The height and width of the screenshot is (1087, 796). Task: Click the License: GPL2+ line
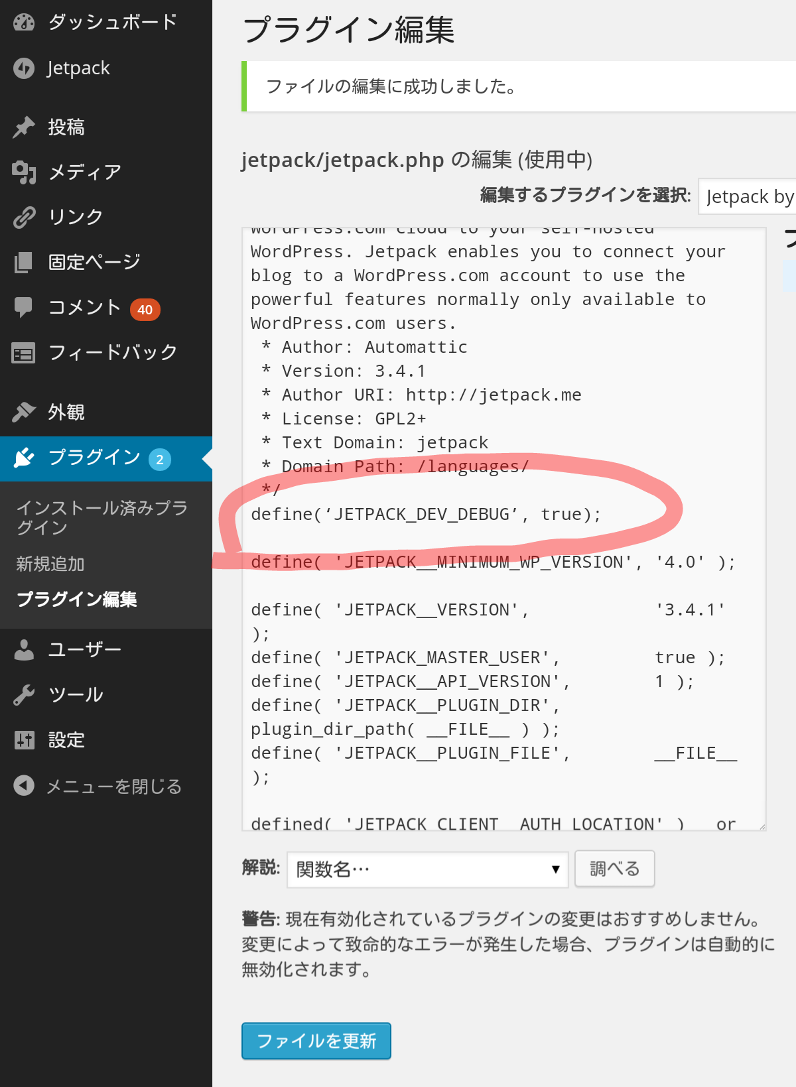344,419
